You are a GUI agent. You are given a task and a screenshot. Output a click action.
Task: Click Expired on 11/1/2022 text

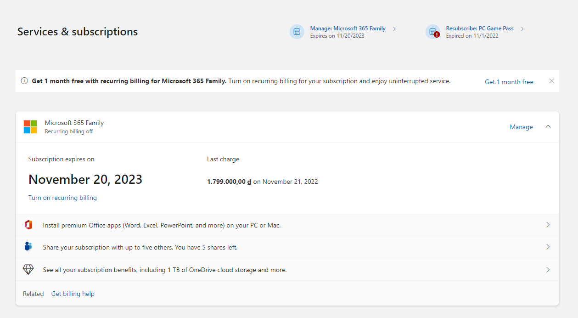click(x=472, y=36)
